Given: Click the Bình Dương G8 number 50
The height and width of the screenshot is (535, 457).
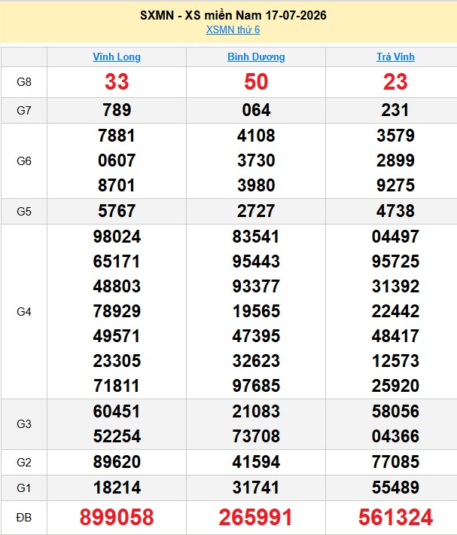Looking at the screenshot, I should (256, 82).
